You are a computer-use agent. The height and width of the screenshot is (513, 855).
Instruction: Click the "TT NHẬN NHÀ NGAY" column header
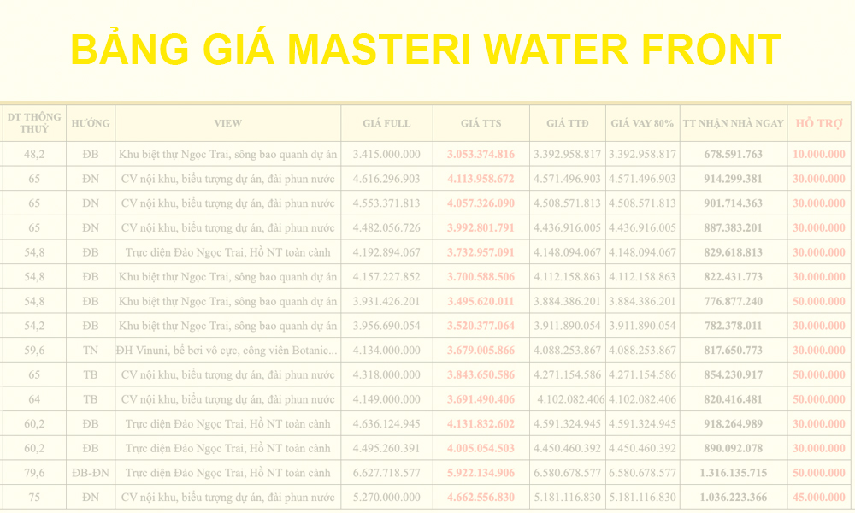(734, 123)
